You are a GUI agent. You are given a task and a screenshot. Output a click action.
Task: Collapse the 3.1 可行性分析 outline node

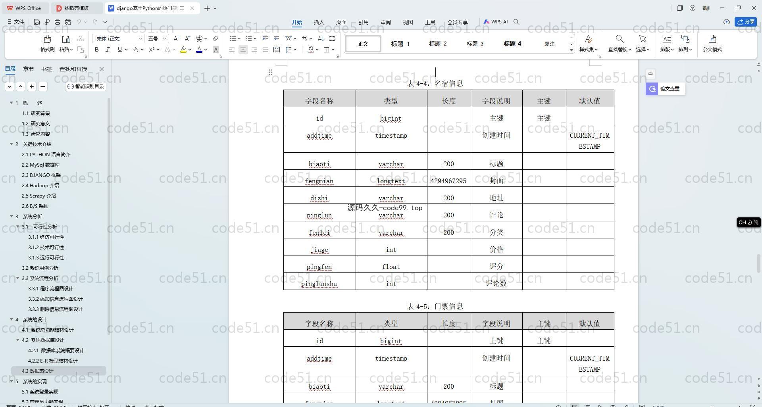point(18,227)
